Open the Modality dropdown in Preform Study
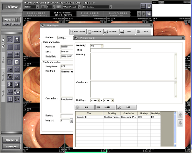Screen dimensions: 192x153 click(102, 46)
